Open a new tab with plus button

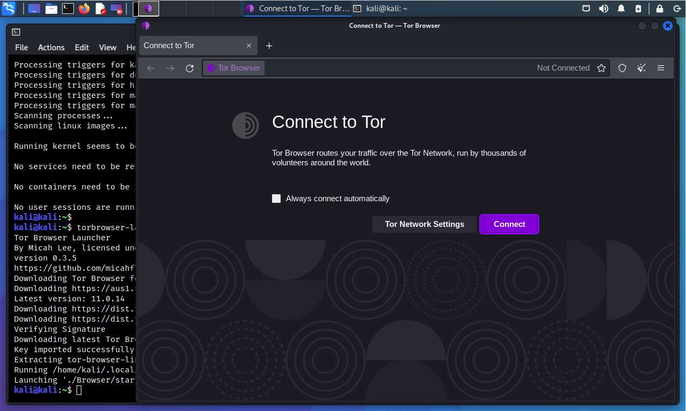269,46
